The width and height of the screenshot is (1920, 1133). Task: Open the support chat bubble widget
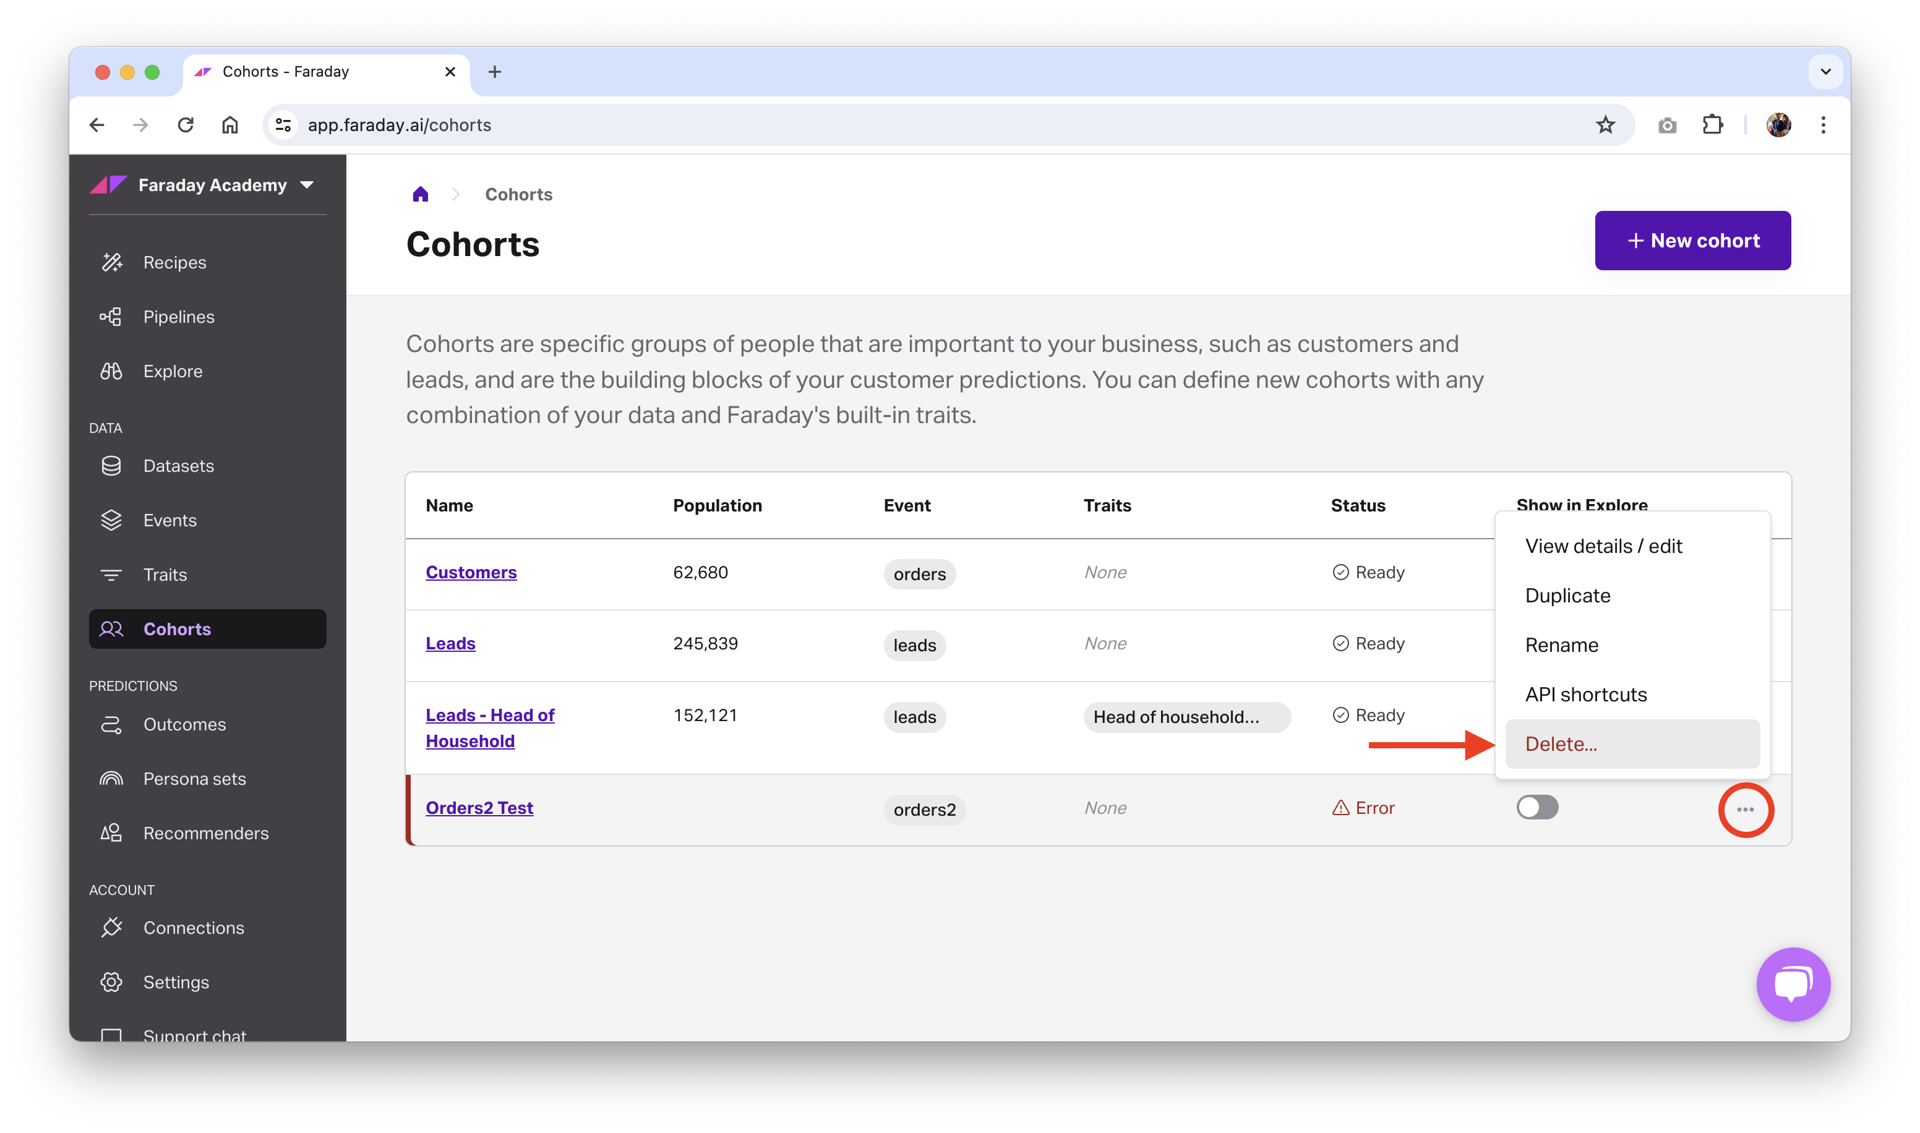click(1793, 984)
